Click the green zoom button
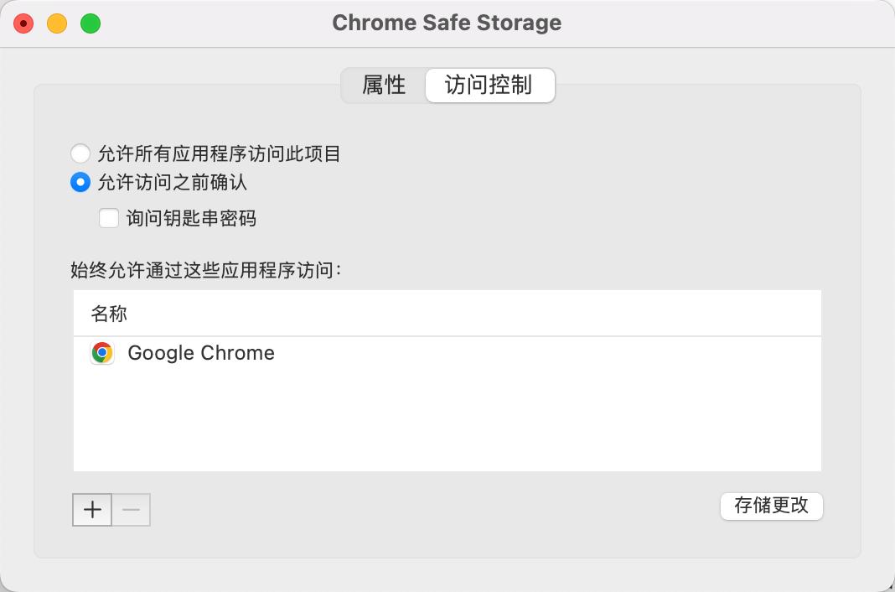 tap(90, 23)
